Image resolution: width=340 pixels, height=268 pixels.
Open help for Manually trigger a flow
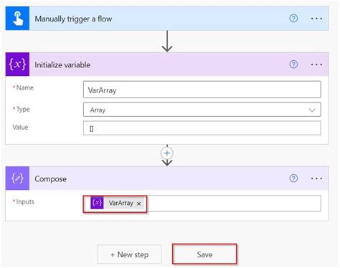click(x=293, y=19)
